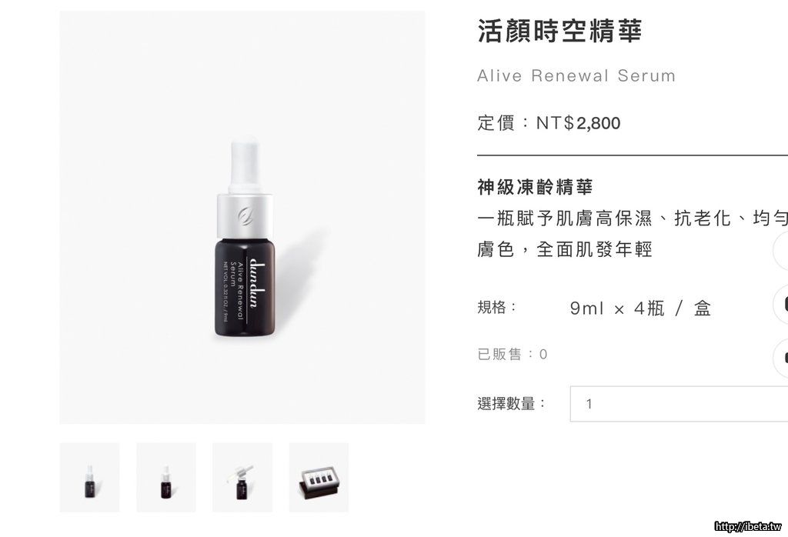Click the top floating round button at the right edge

(780, 251)
